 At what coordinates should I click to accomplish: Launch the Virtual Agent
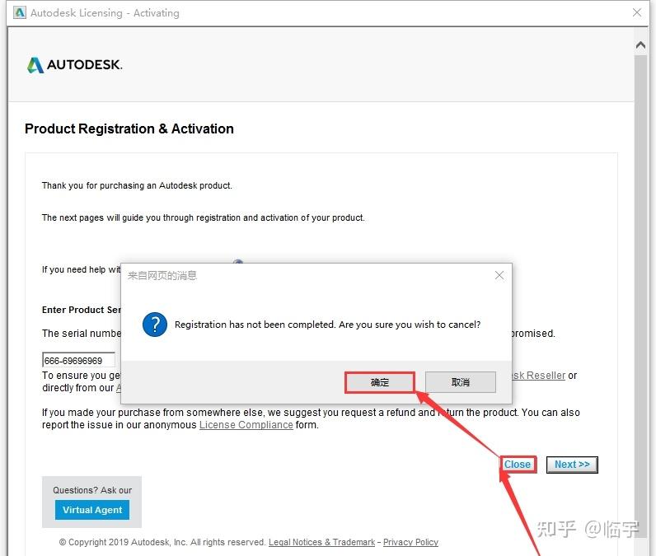pos(92,510)
